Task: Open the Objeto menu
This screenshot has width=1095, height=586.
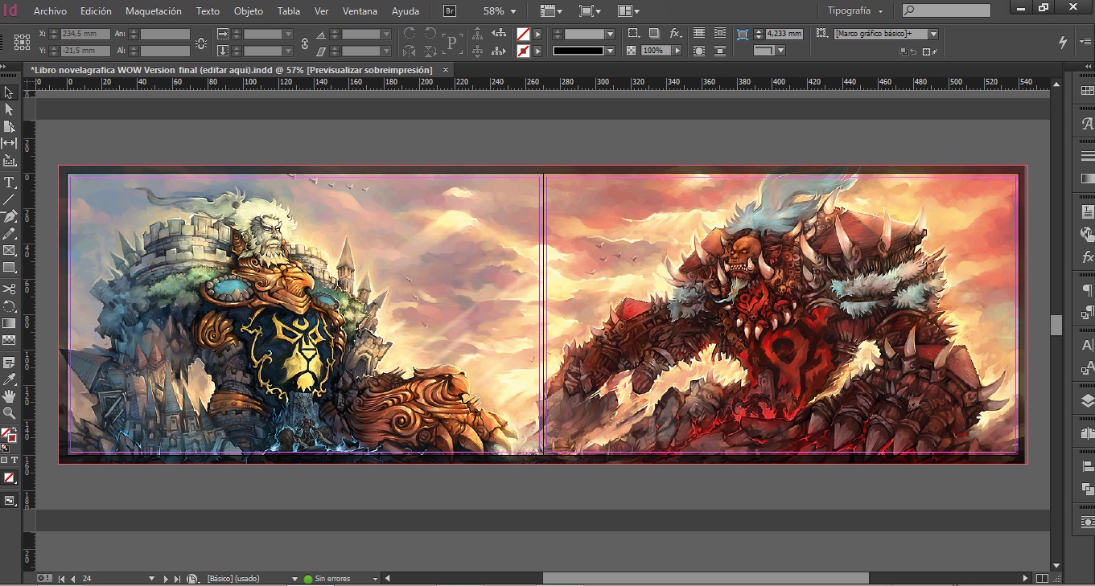Action: point(249,11)
